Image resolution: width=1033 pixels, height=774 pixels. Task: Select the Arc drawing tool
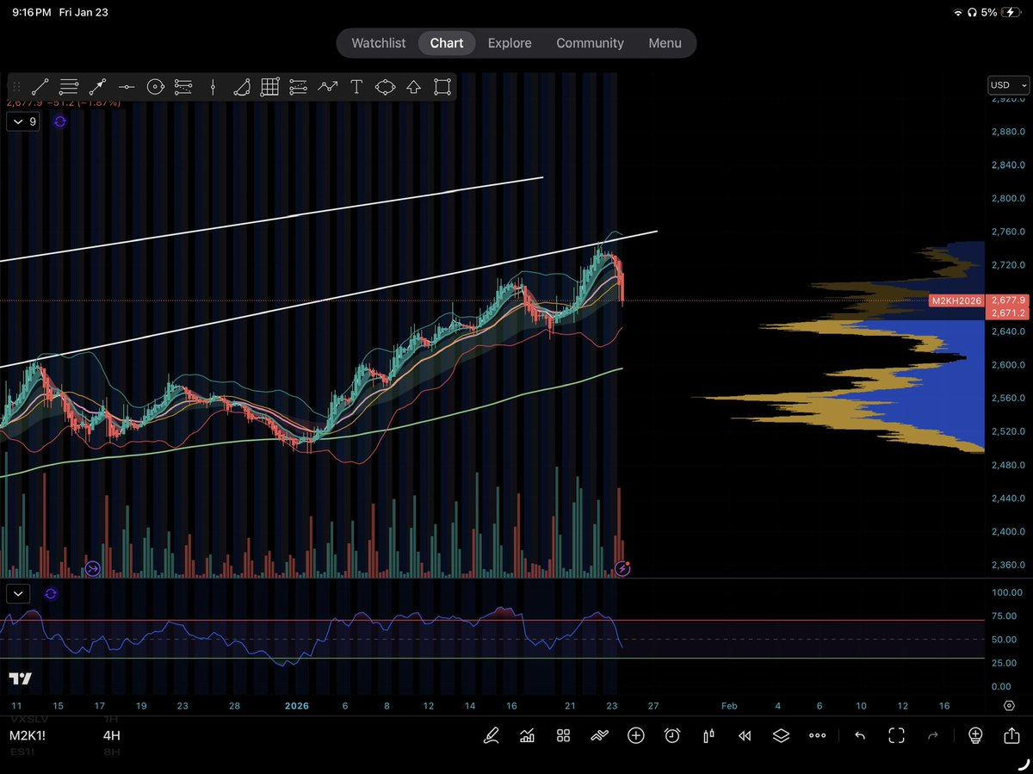(x=241, y=86)
